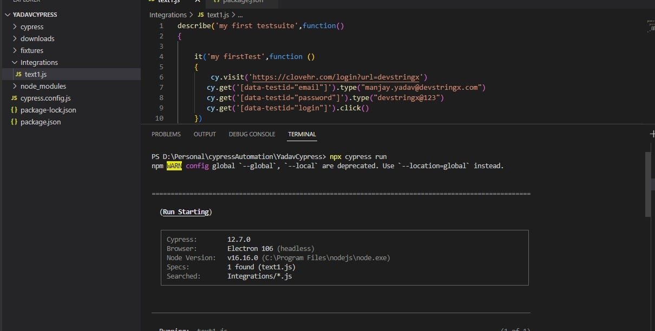Follow the clovehr.com login URL in code
Screen dimensions: 655x331
[336, 77]
